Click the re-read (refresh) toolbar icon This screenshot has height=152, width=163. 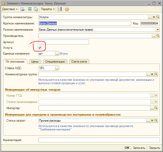[x=30, y=9]
